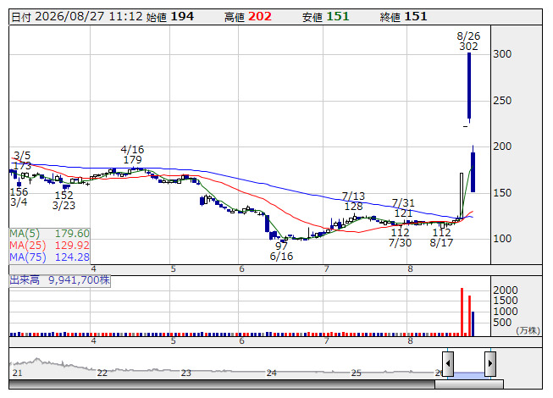Click year 23 in overview timeline
553x398 pixels.
coord(185,373)
